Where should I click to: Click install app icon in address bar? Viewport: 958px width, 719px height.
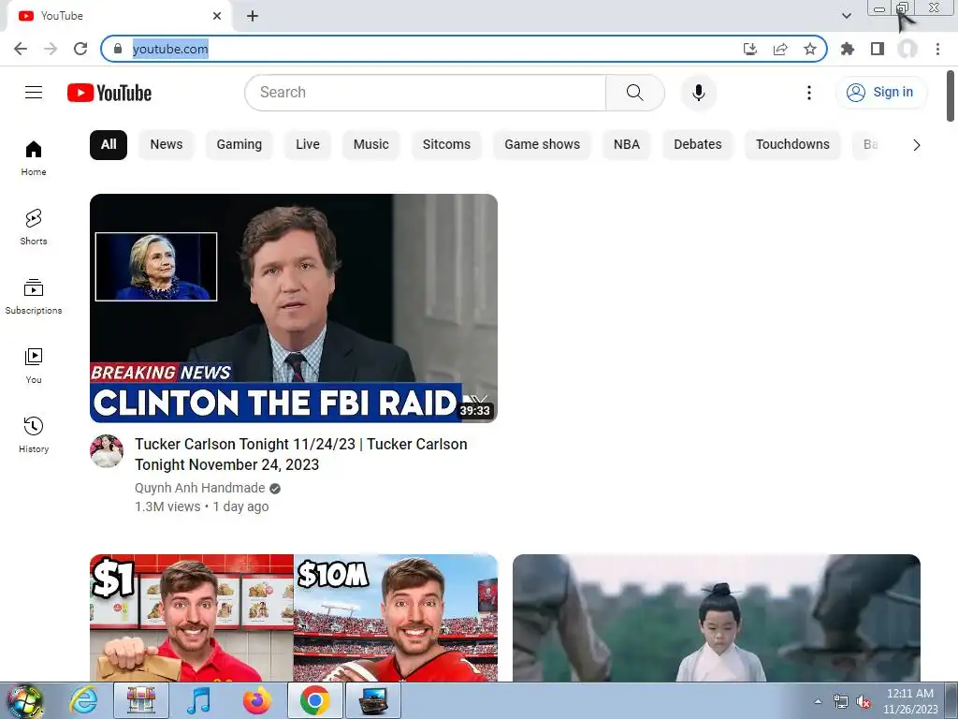pyautogui.click(x=750, y=49)
